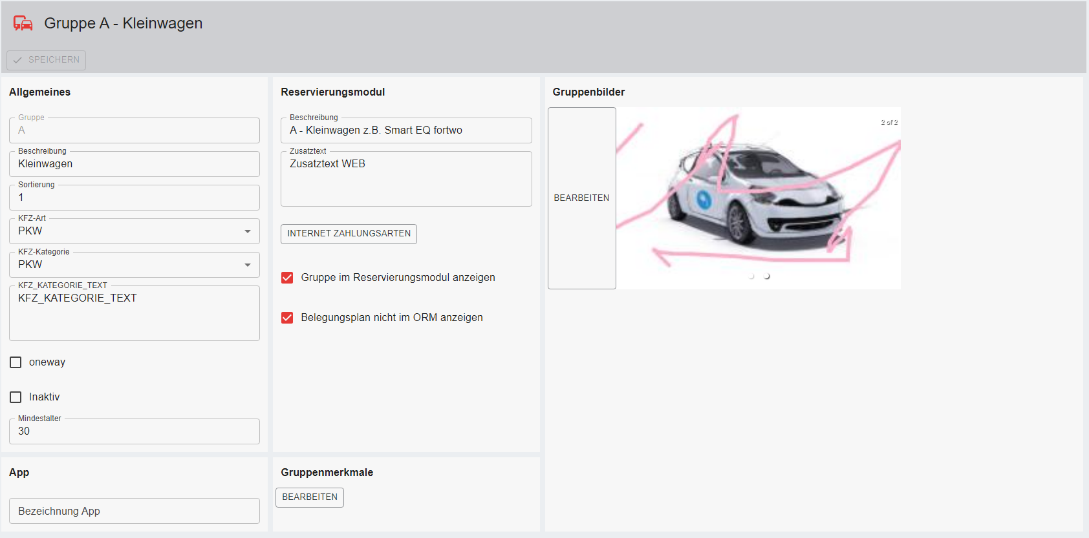
Task: Focus the Mindestalter input field
Action: pyautogui.click(x=134, y=431)
